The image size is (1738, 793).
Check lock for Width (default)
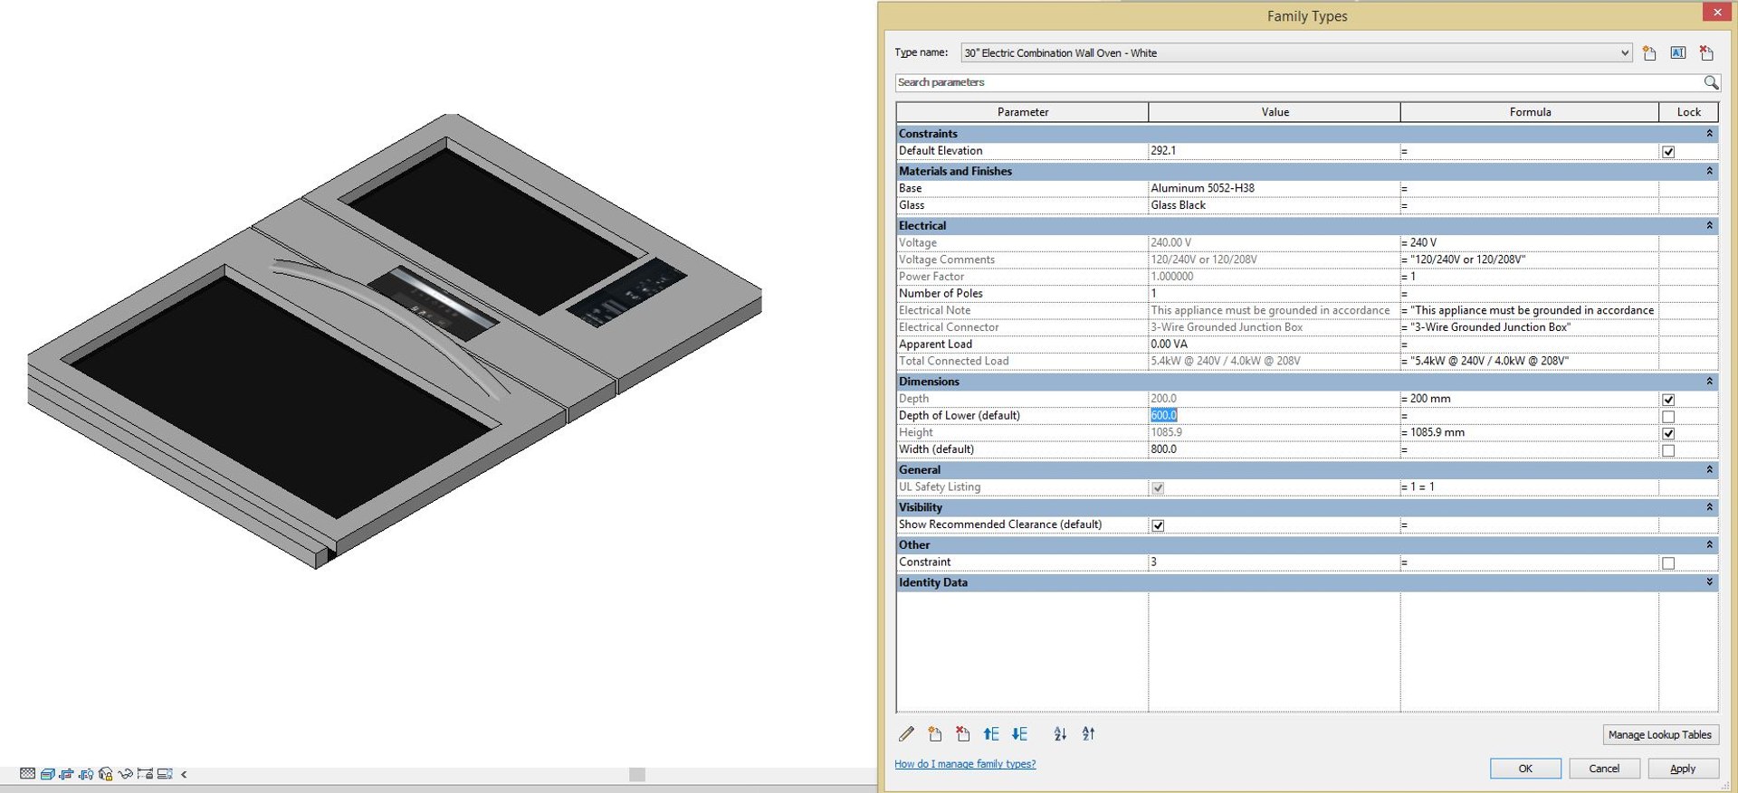coord(1668,450)
